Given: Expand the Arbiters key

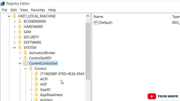Looking at the screenshot, I should pos(31,100).
